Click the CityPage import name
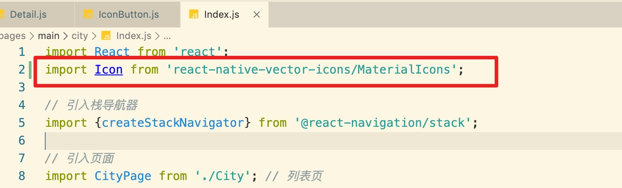 pyautogui.click(x=123, y=176)
